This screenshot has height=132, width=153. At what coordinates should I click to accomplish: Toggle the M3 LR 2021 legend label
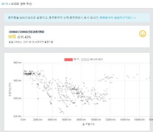(96, 59)
